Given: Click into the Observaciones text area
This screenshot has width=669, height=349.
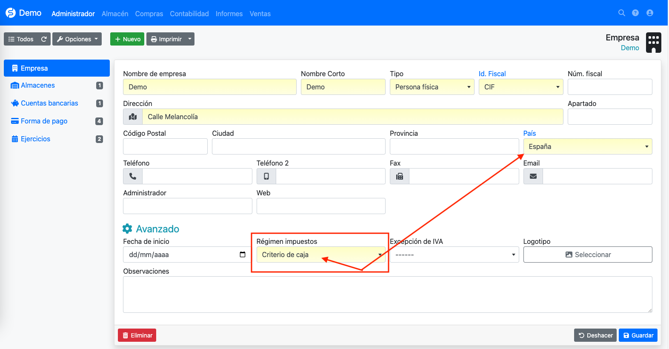Looking at the screenshot, I should tap(387, 295).
